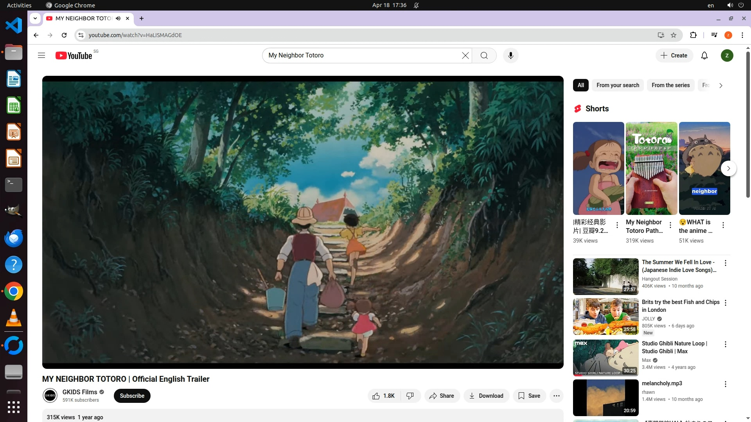Open Studio Ghibli Nature Loop thumbnail

coord(605,358)
